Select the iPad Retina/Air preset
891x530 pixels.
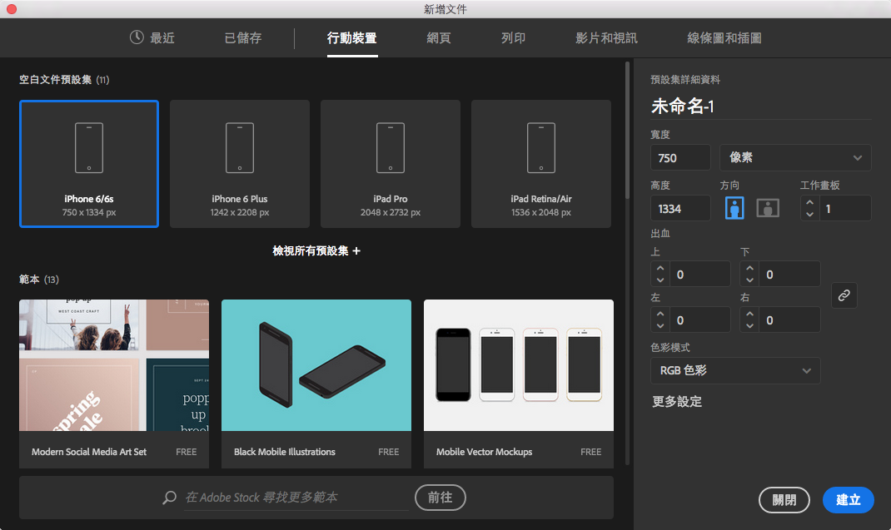(x=541, y=164)
